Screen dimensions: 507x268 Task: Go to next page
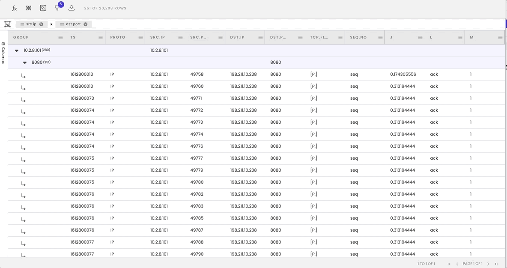point(488,264)
